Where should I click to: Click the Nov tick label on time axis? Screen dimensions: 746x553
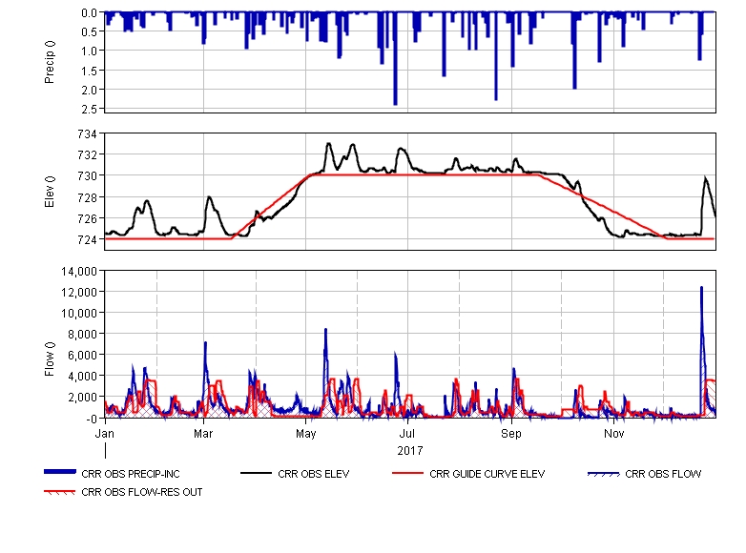coord(614,434)
